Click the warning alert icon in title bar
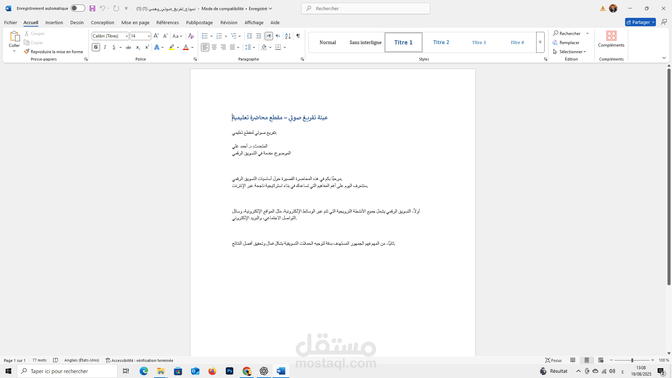The image size is (672, 378). coord(603,8)
